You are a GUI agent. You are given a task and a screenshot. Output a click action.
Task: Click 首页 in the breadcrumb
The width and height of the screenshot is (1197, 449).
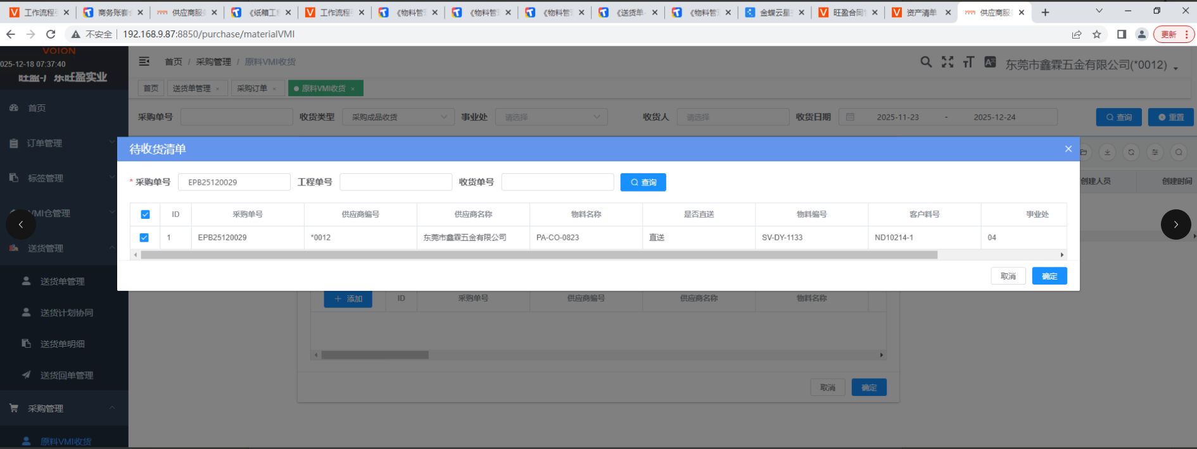click(174, 61)
